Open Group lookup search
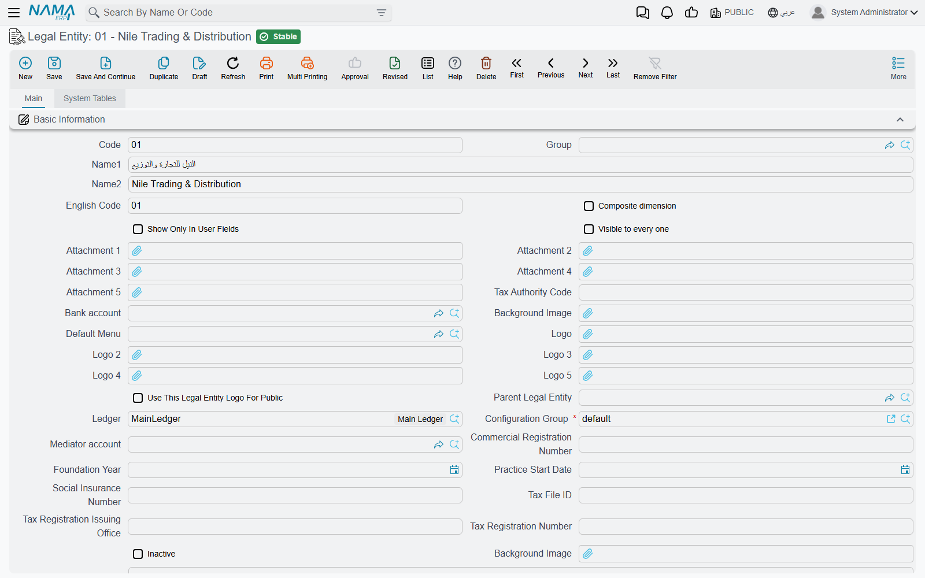 [905, 145]
